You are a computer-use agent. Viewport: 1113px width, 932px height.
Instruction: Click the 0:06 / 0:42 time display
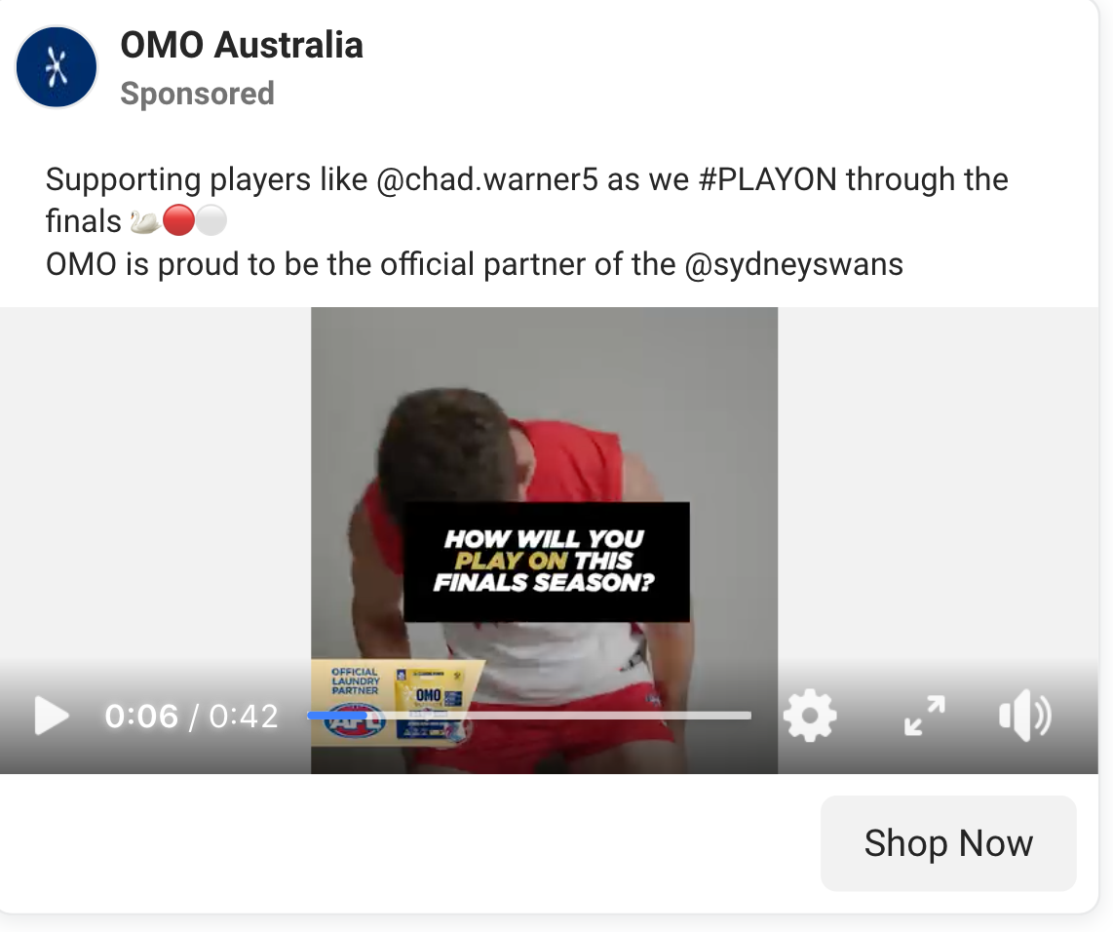pyautogui.click(x=192, y=717)
